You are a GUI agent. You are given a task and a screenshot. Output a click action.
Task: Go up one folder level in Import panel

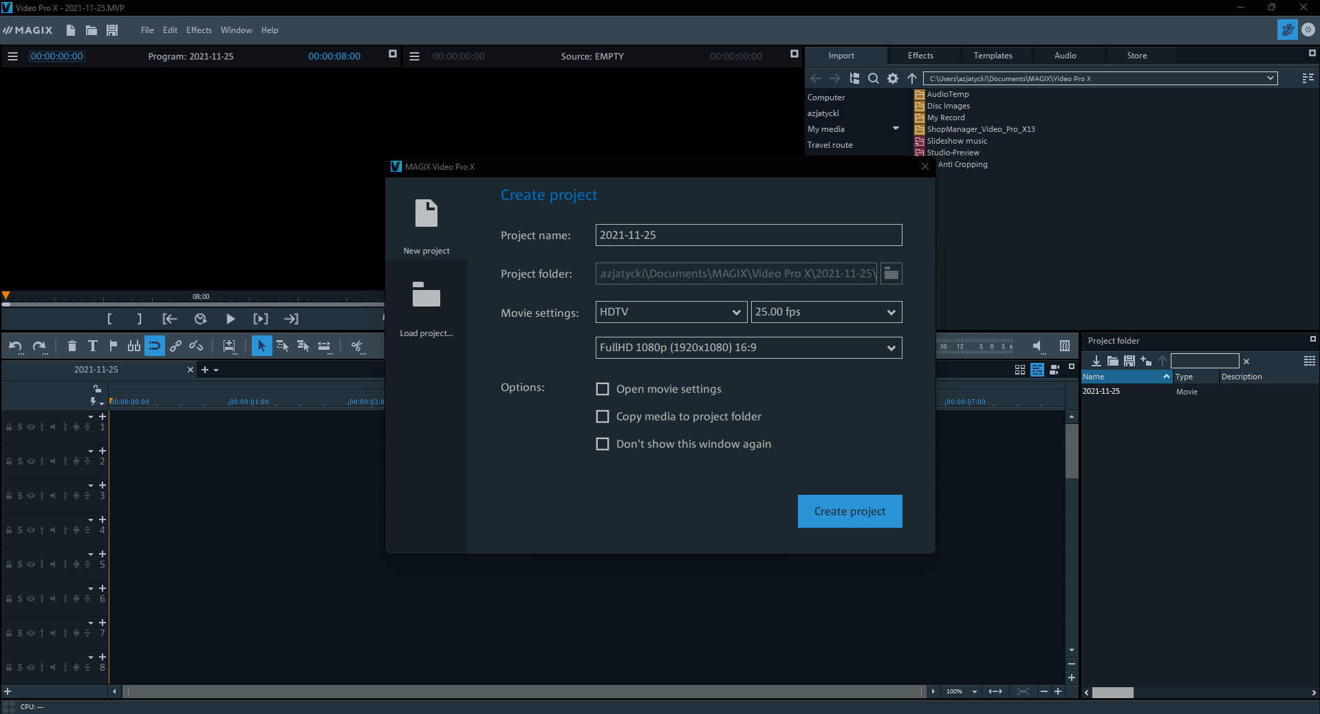click(912, 78)
